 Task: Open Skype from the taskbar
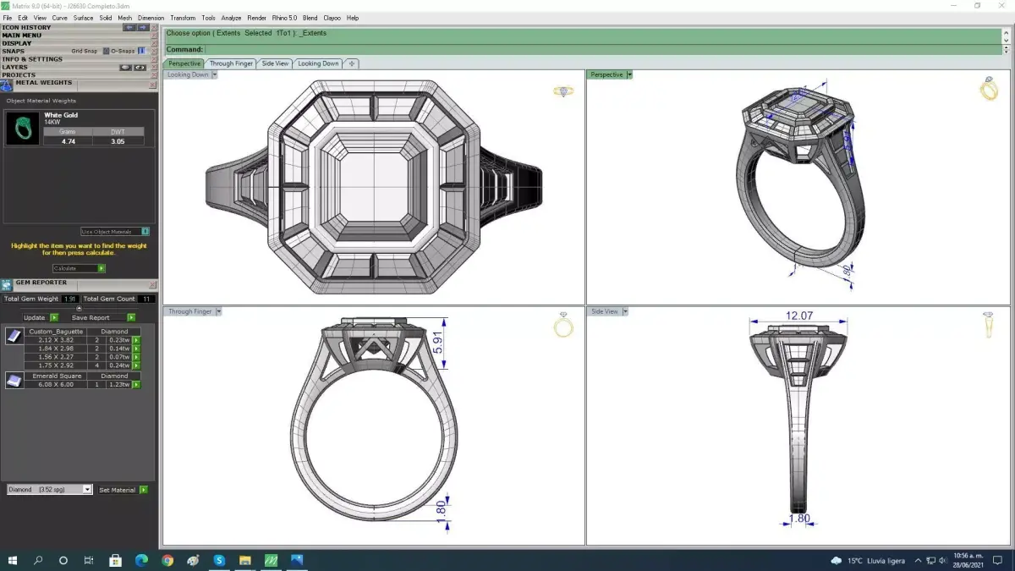[x=219, y=560]
